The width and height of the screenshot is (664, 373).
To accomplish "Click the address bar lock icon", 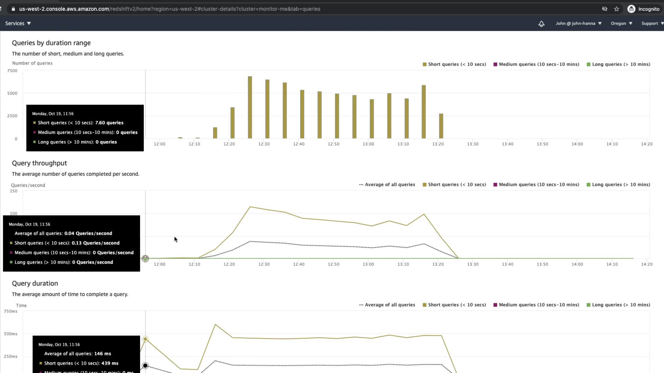I will coord(13,9).
